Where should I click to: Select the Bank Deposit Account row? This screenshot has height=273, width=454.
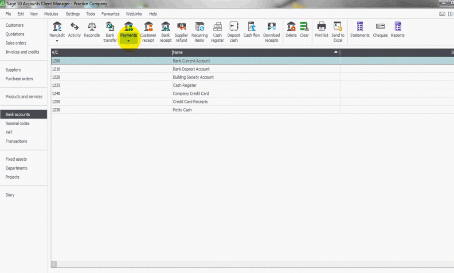pos(252,69)
